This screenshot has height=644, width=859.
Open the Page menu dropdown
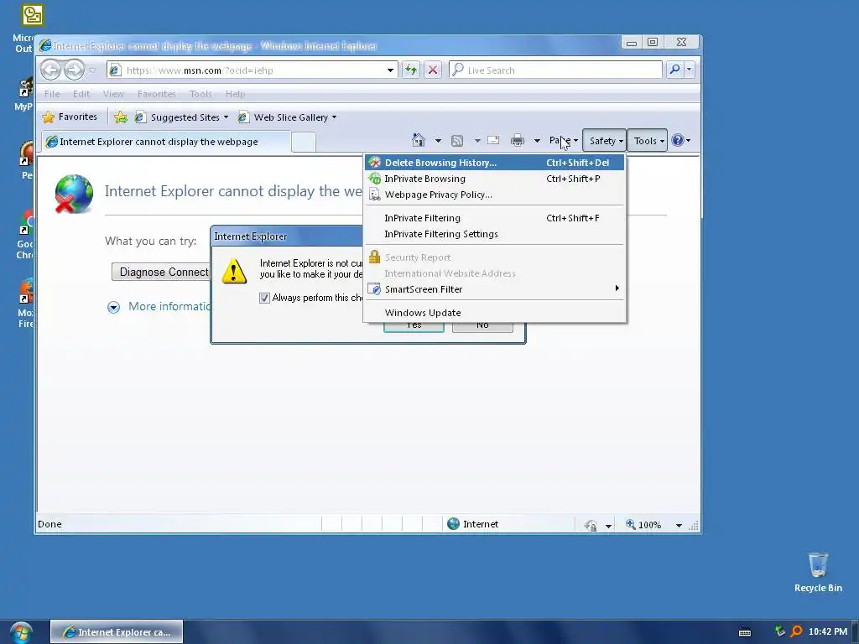tap(563, 141)
